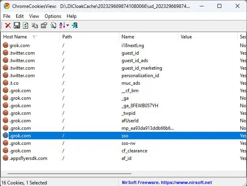This screenshot has width=247, height=186.
Task: Open the Properties toolbar icon
Action: click(44, 25)
